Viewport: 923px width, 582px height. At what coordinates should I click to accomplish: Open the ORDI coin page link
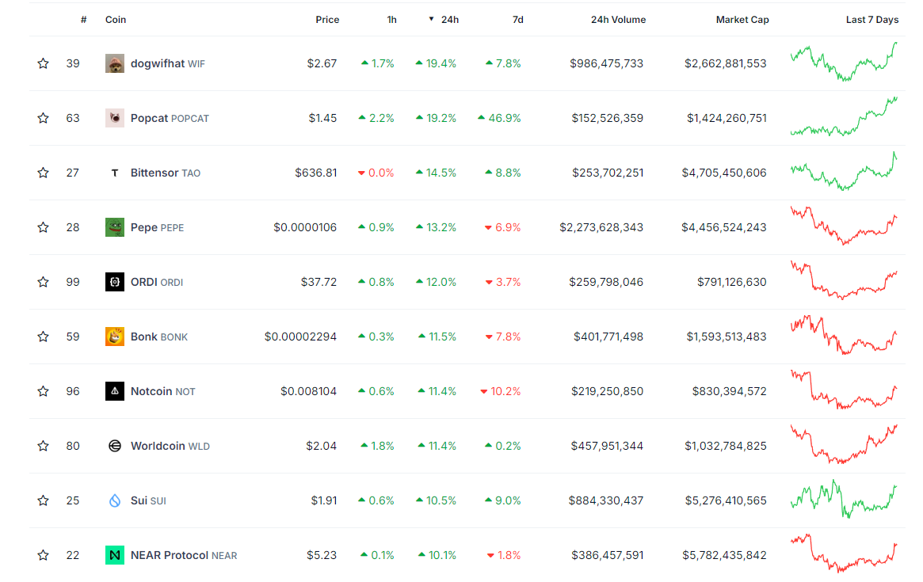[x=157, y=282]
